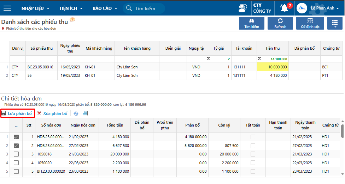Open the list options dropdown button

(x=335, y=23)
